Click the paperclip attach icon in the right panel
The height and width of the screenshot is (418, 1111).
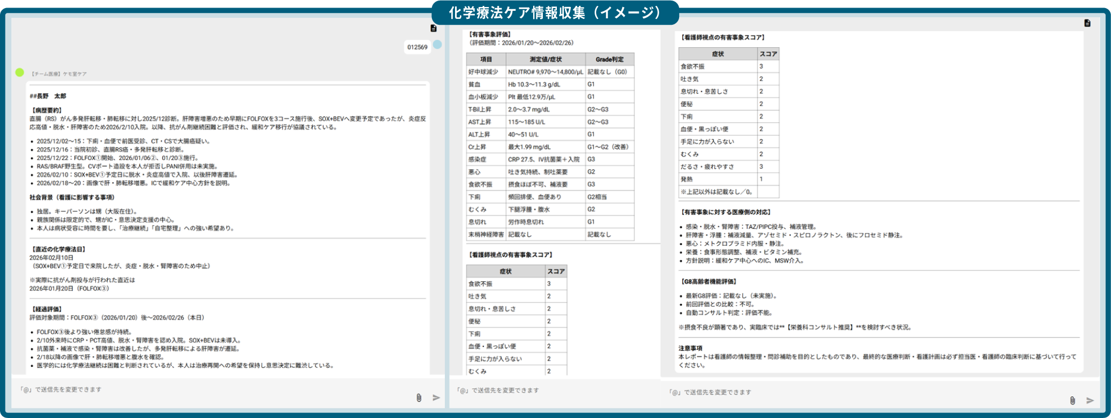(1072, 400)
